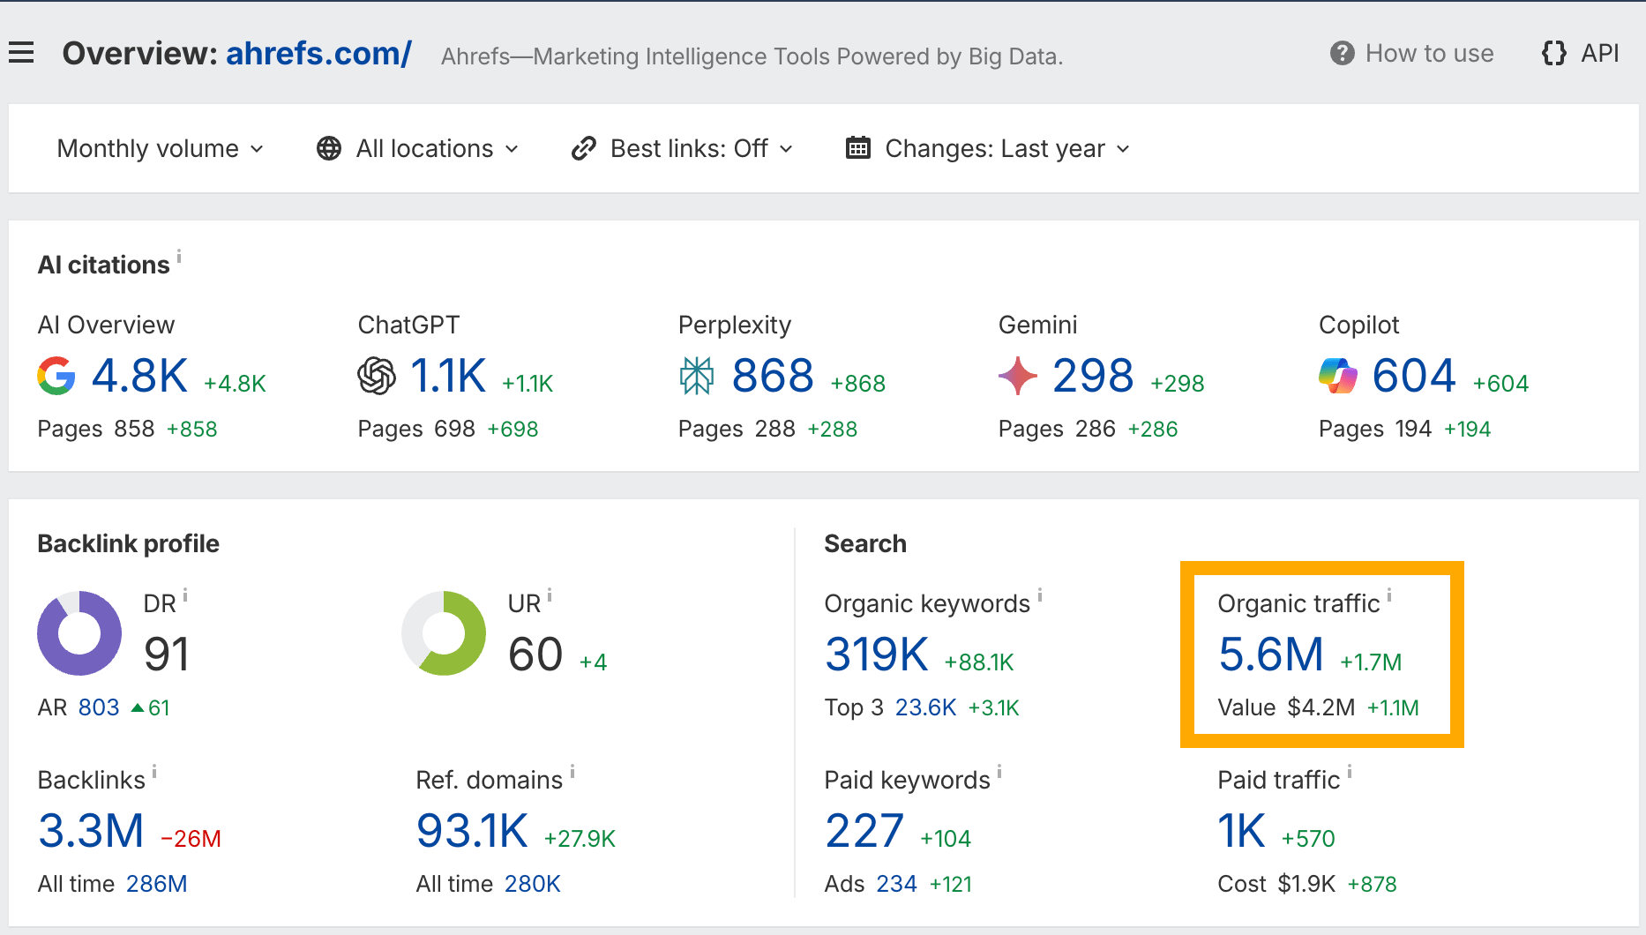Show the AI citations info tooltip
This screenshot has width=1646, height=935.
pyautogui.click(x=181, y=257)
